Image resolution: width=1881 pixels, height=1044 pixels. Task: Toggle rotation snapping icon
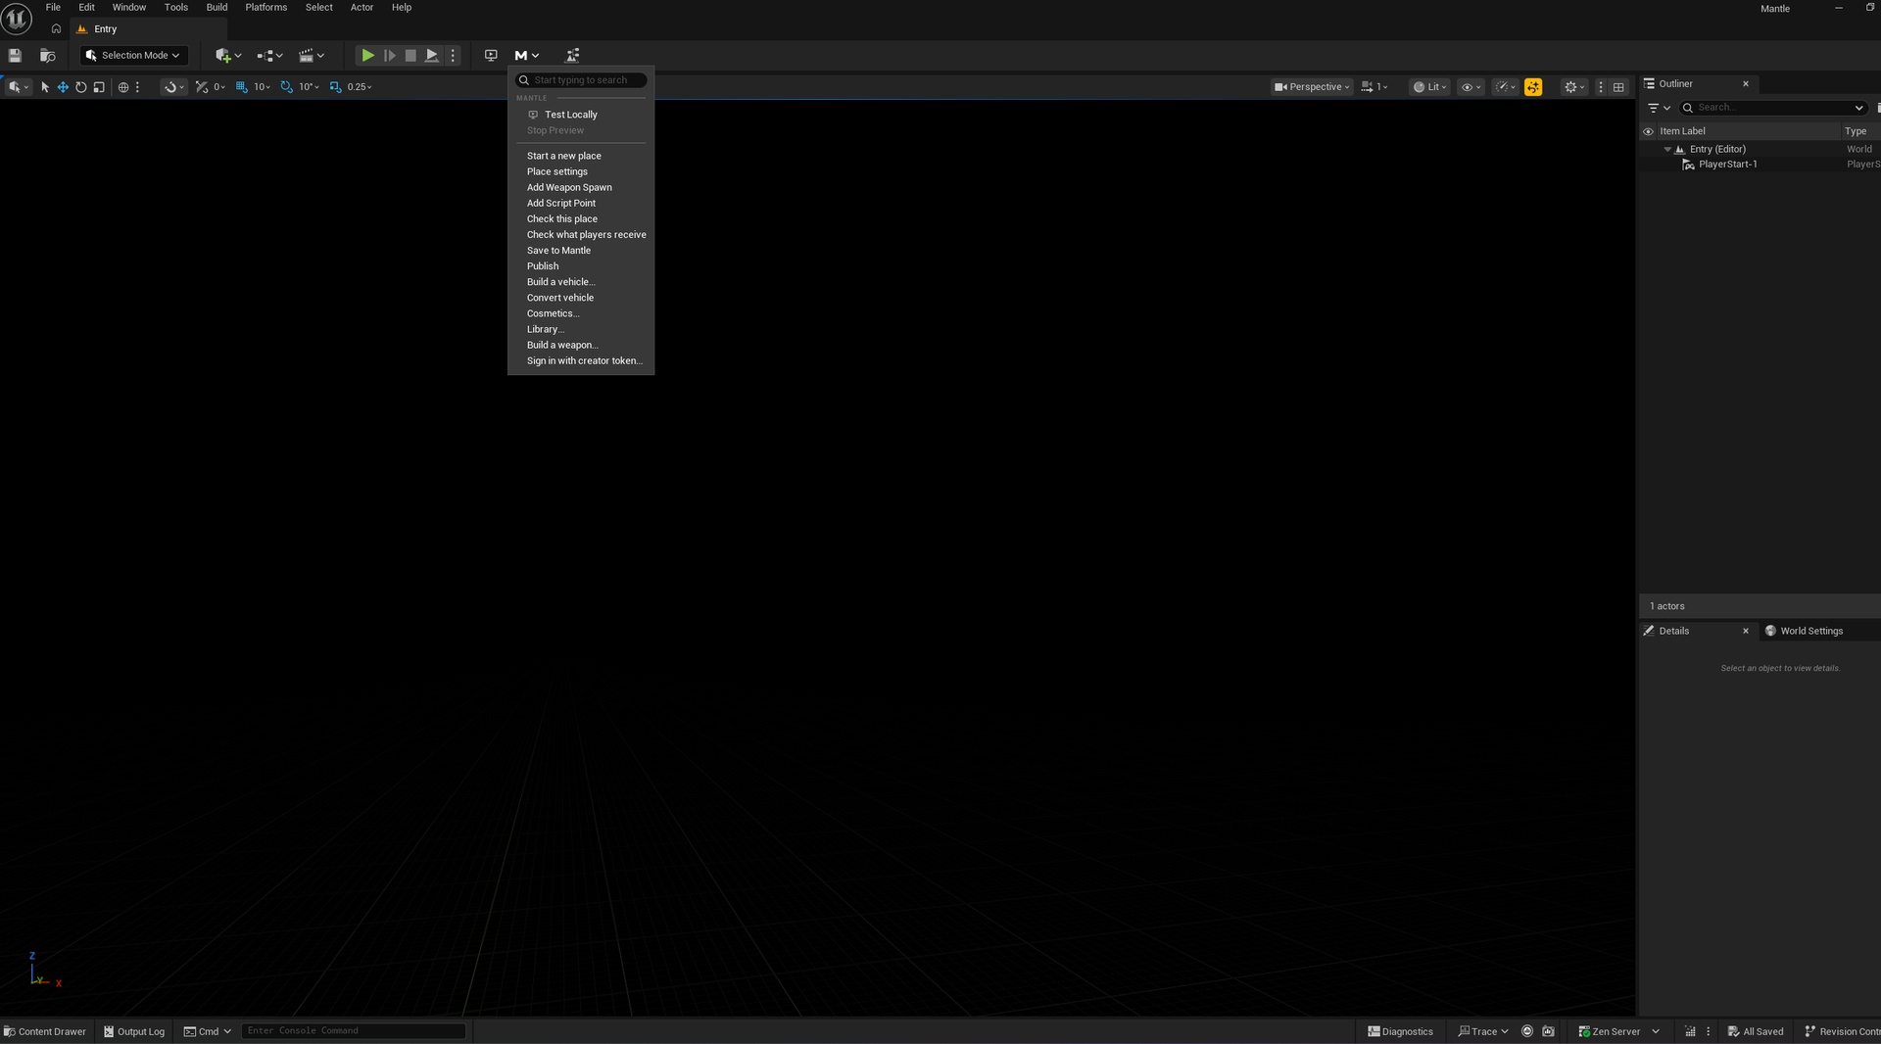(286, 87)
